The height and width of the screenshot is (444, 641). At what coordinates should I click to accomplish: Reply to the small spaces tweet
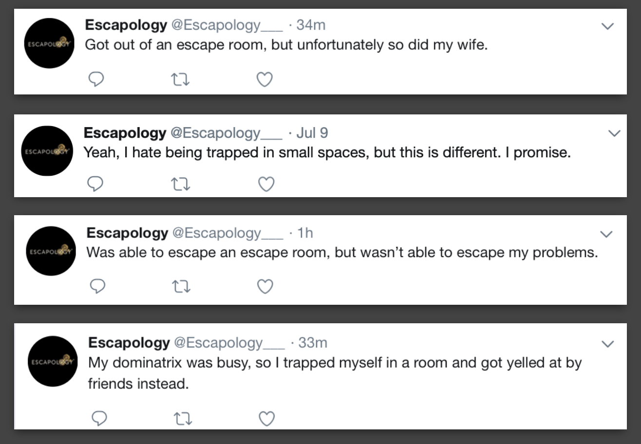click(95, 184)
